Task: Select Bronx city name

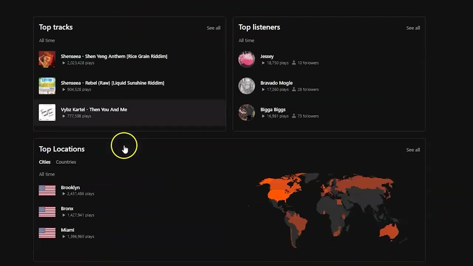Action: click(67, 209)
